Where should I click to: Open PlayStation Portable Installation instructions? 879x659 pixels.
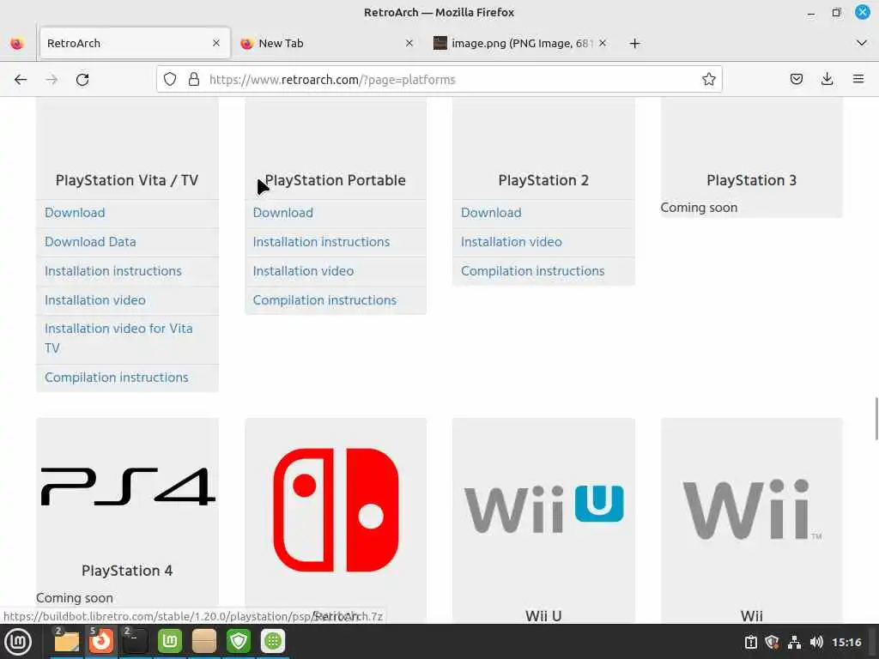(x=321, y=242)
